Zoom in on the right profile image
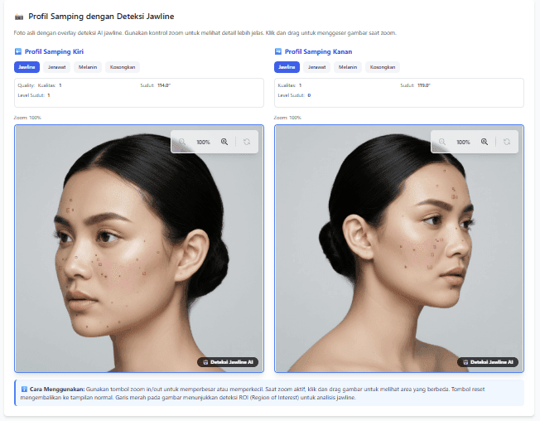 click(x=485, y=142)
